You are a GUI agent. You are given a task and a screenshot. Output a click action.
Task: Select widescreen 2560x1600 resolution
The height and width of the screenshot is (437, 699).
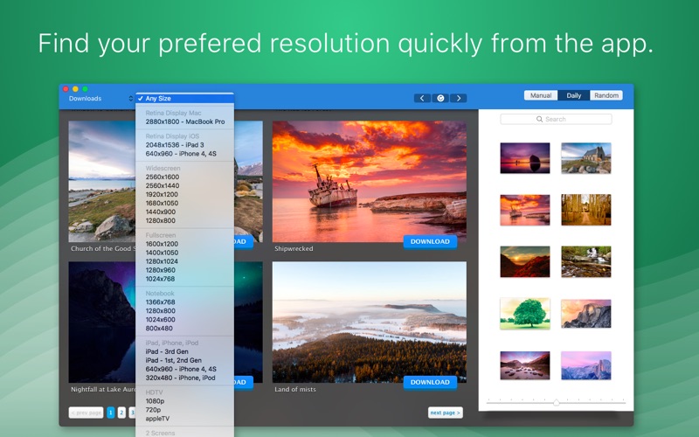click(184, 177)
